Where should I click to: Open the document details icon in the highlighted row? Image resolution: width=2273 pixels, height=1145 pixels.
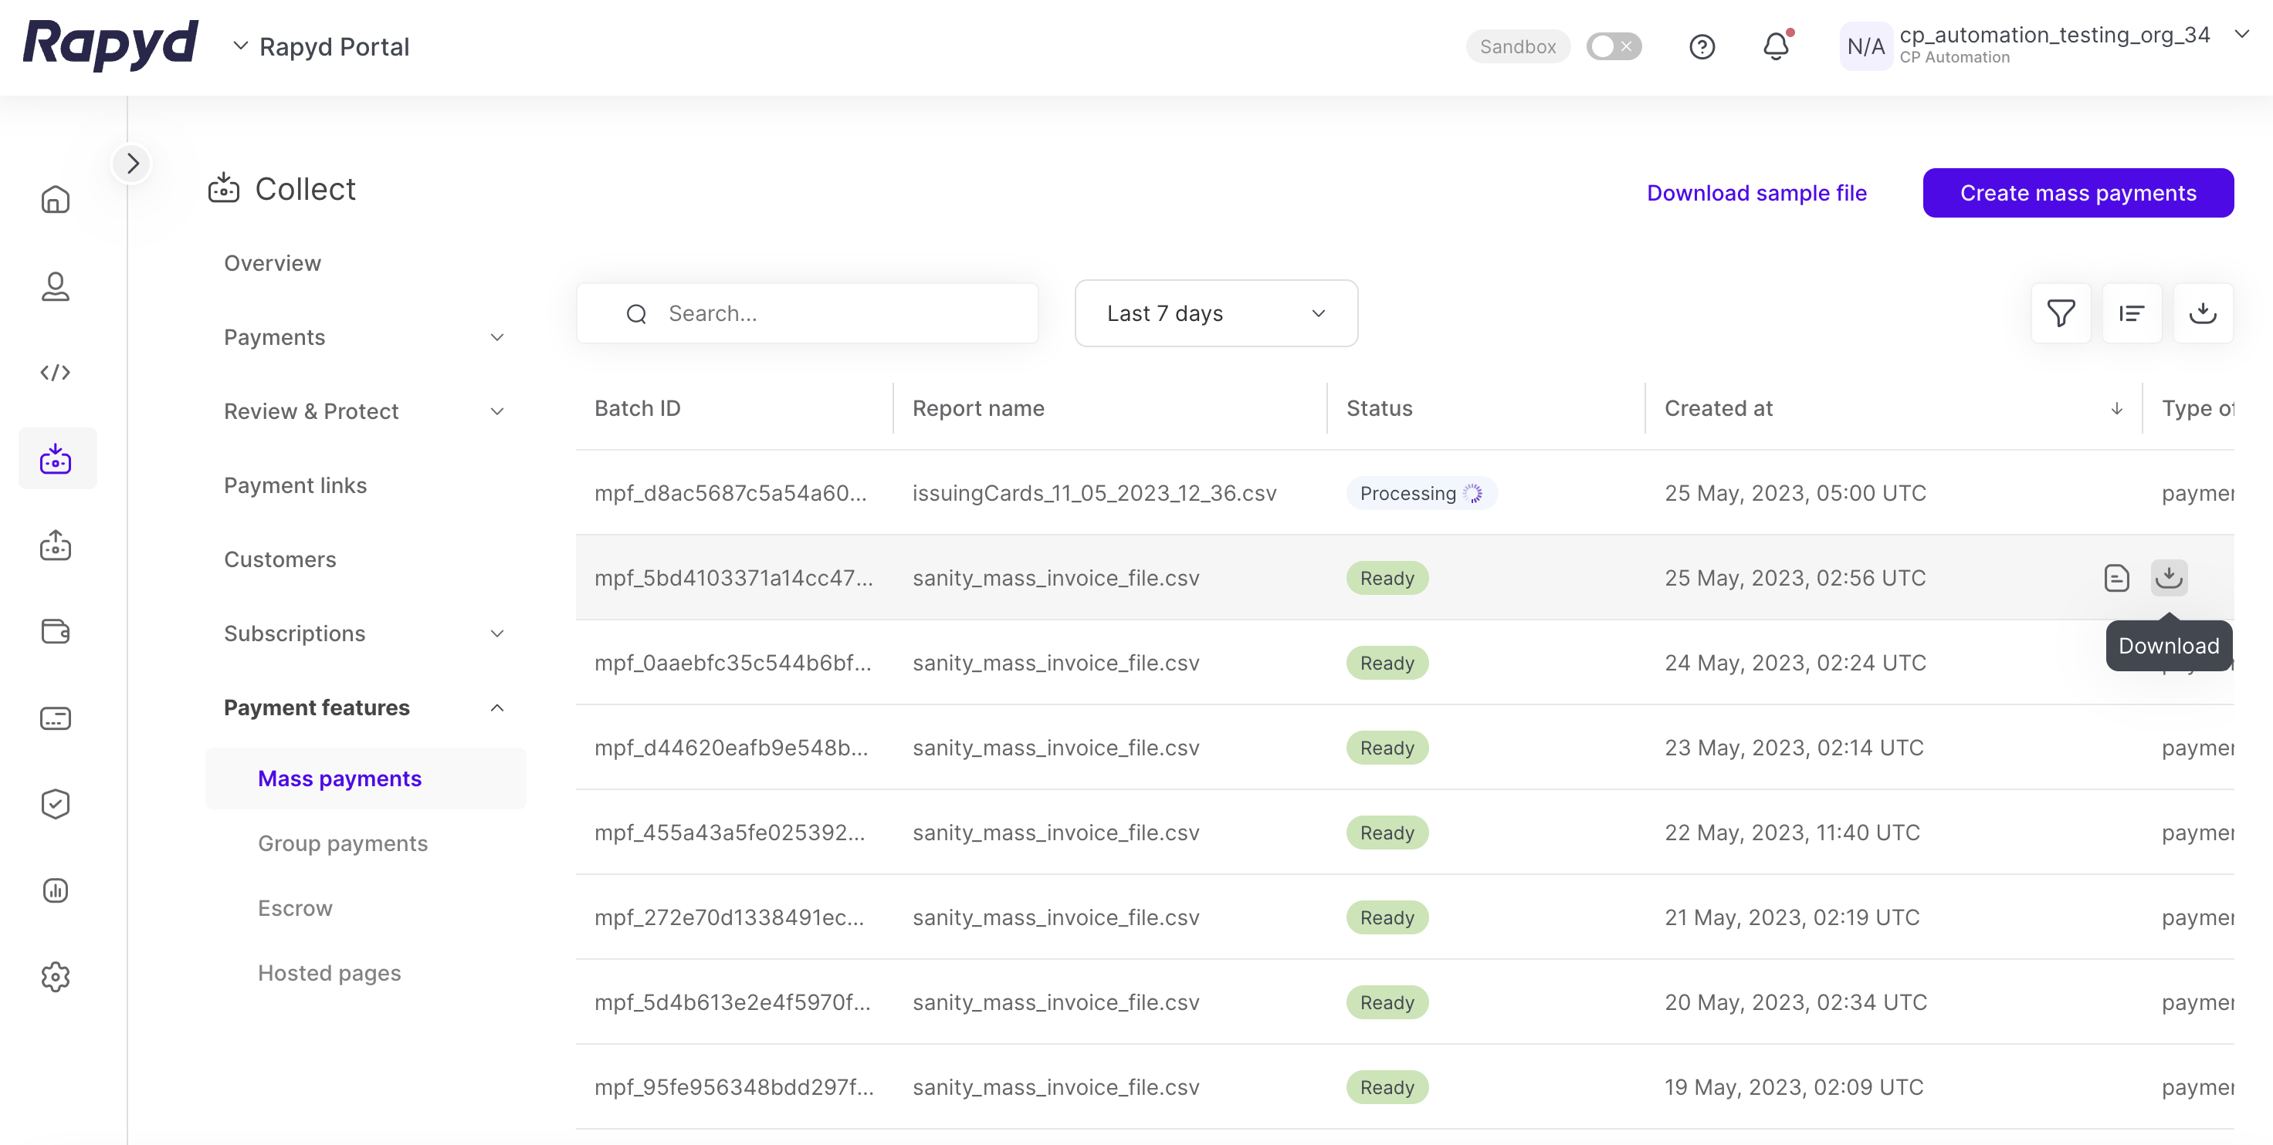[2116, 578]
